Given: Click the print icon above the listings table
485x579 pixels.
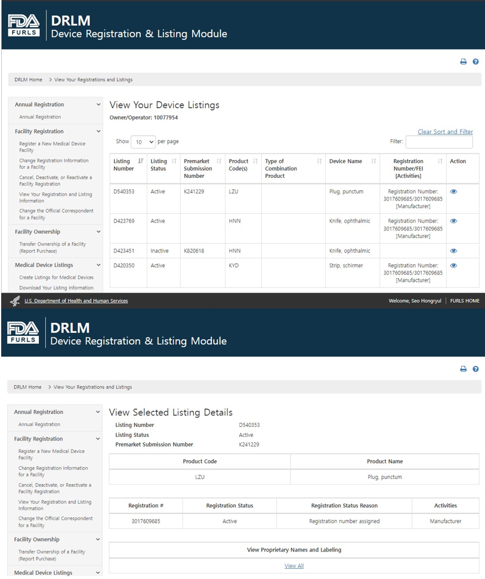Looking at the screenshot, I should 463,61.
